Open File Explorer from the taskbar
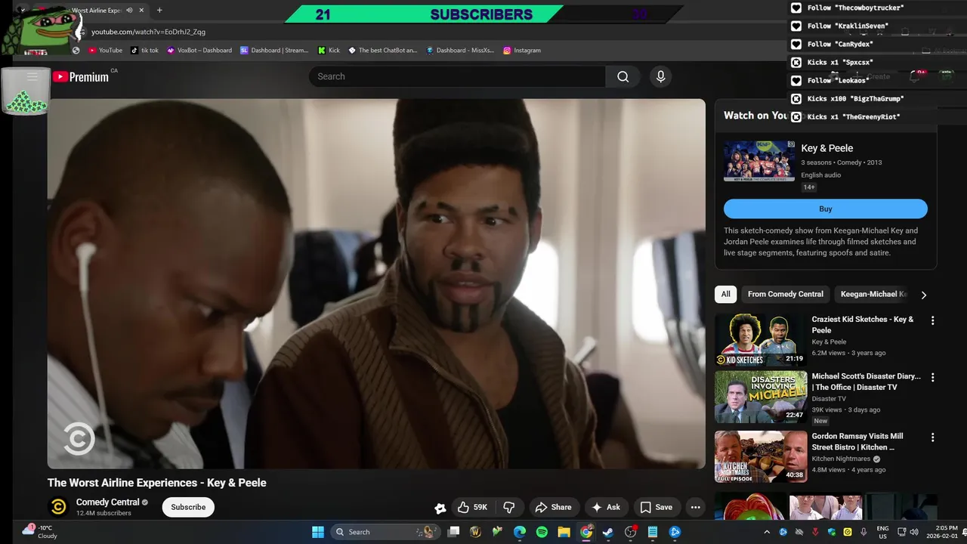Screen dimensions: 967x544 coord(564,532)
